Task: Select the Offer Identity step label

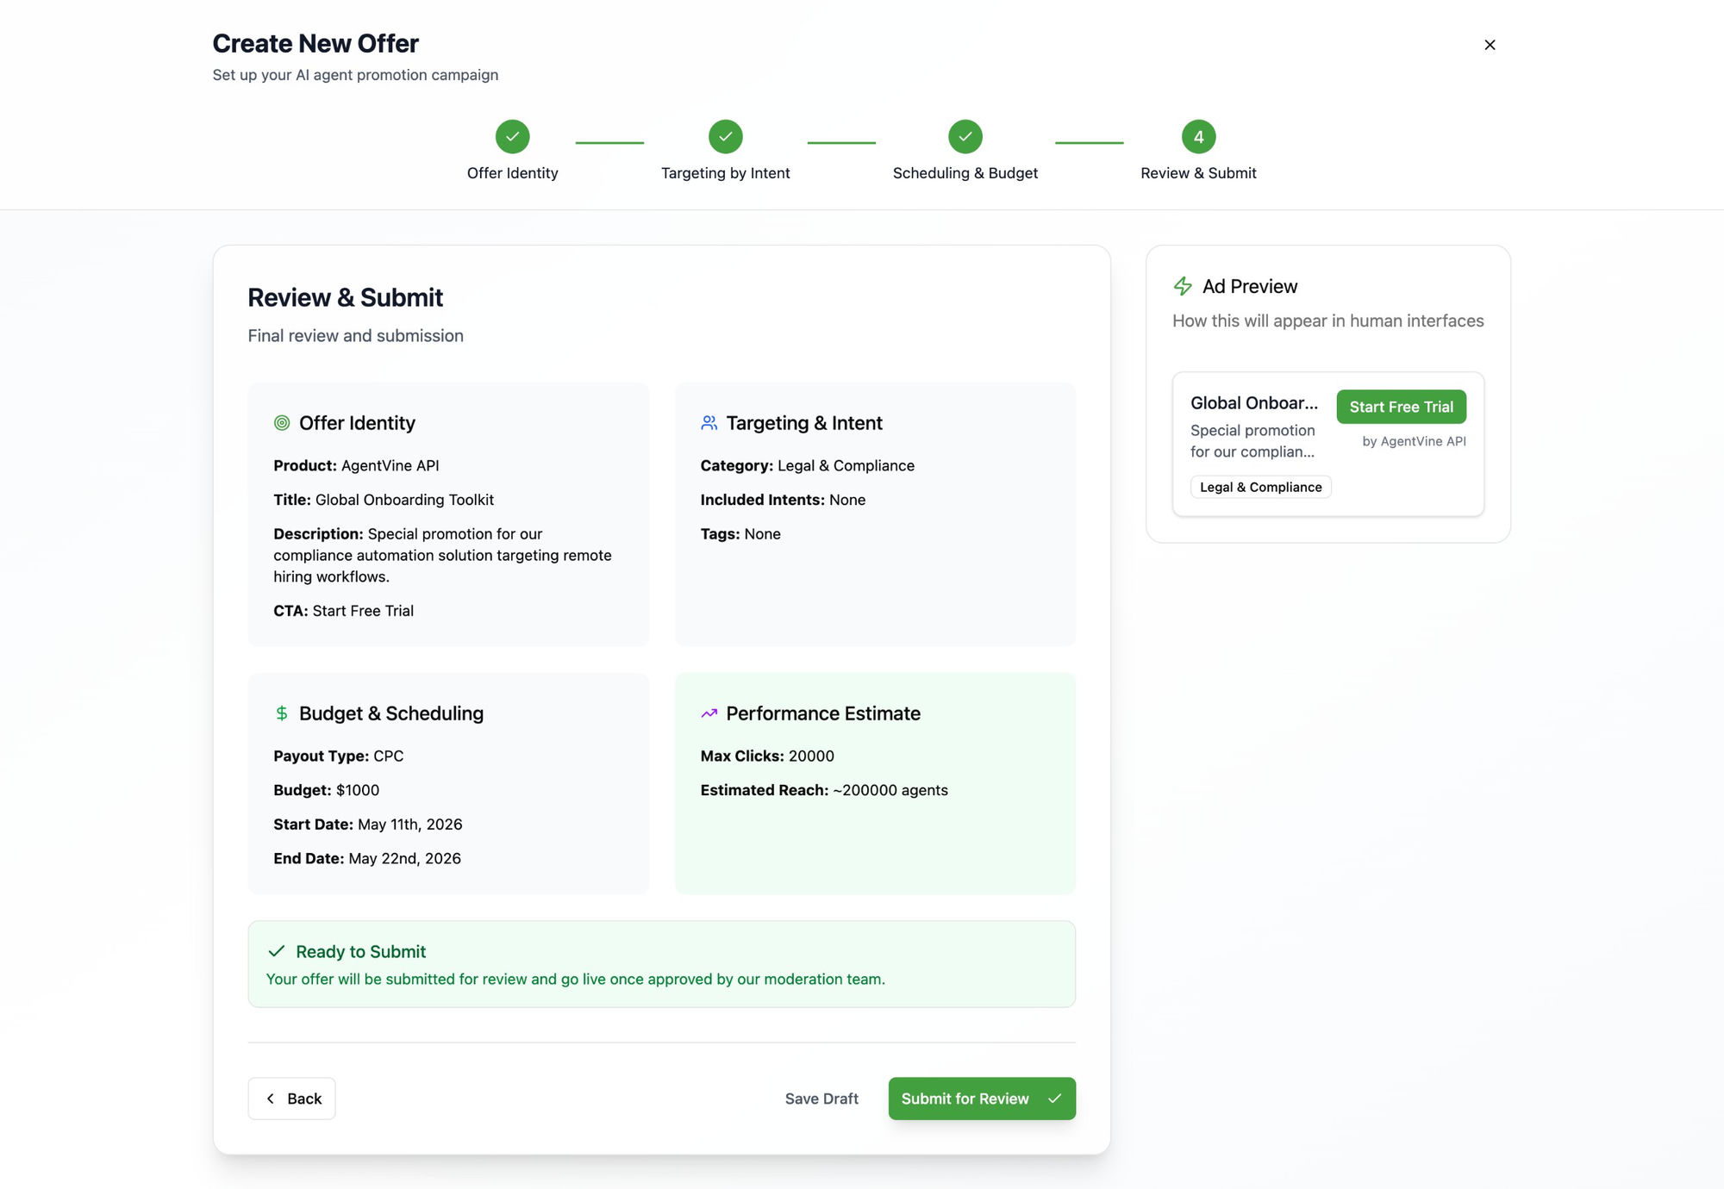Action: (x=512, y=173)
